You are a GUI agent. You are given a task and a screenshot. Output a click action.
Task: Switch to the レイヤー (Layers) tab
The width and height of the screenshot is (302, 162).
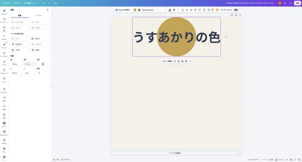click(39, 15)
